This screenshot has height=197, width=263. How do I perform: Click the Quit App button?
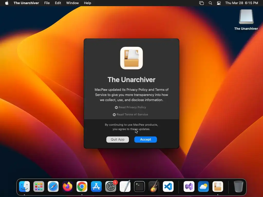point(118,139)
